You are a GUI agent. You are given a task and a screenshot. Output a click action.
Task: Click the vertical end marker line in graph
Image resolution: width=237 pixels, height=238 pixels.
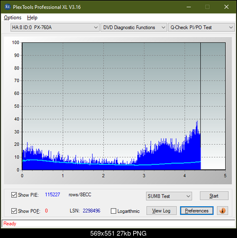(x=200, y=106)
